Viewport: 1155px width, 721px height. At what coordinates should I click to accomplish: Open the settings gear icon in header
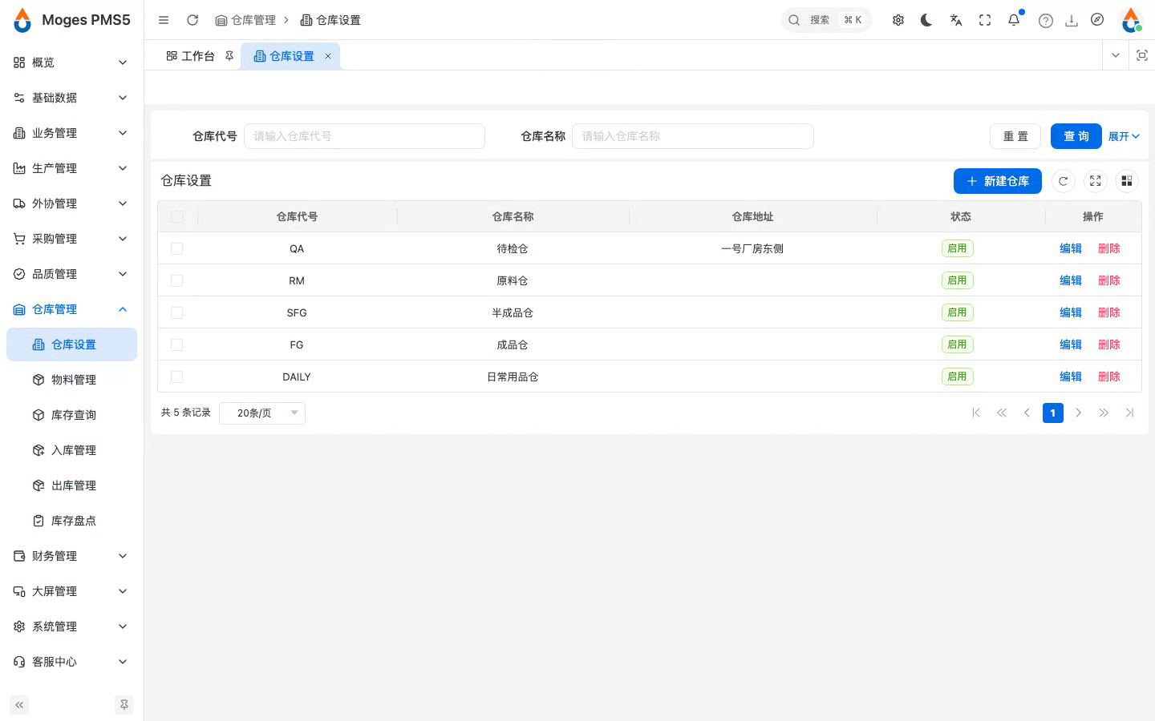[898, 20]
